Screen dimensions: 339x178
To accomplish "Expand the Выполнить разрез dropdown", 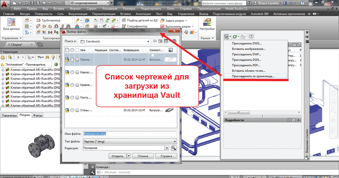I will (x=193, y=26).
